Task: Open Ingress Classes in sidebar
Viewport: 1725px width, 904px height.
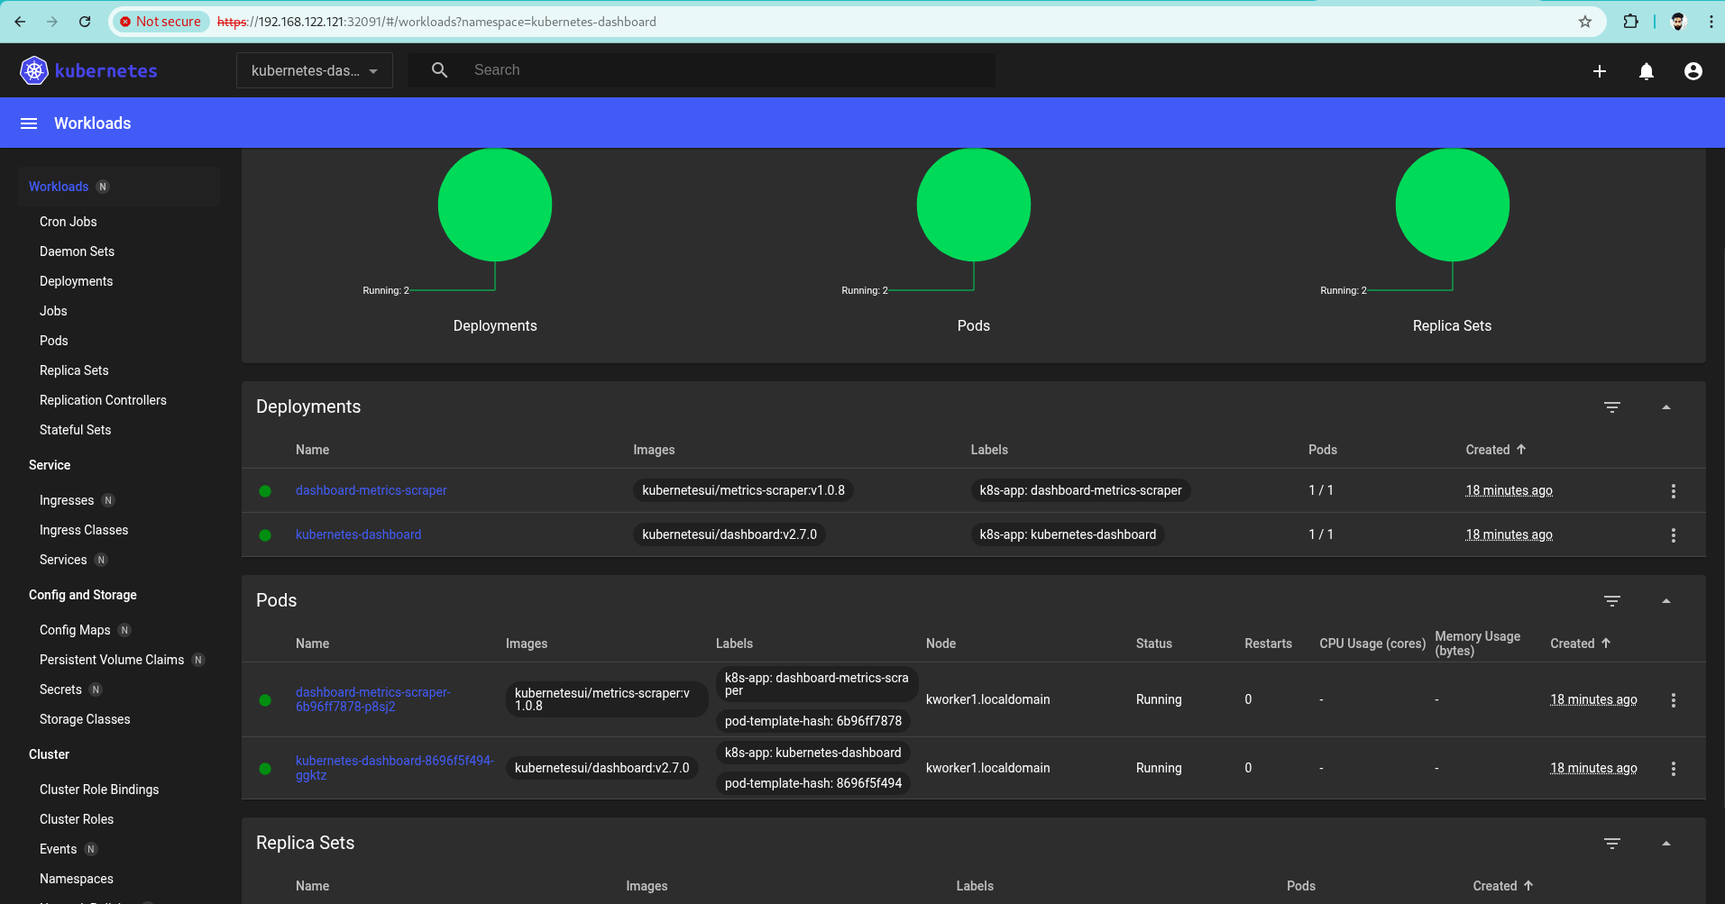Action: click(x=84, y=530)
